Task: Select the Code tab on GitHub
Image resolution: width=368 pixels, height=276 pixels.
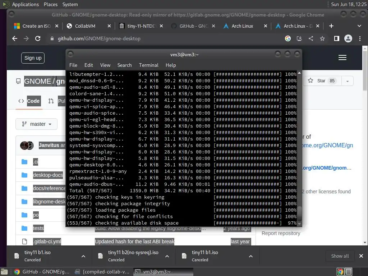Action: (x=30, y=101)
